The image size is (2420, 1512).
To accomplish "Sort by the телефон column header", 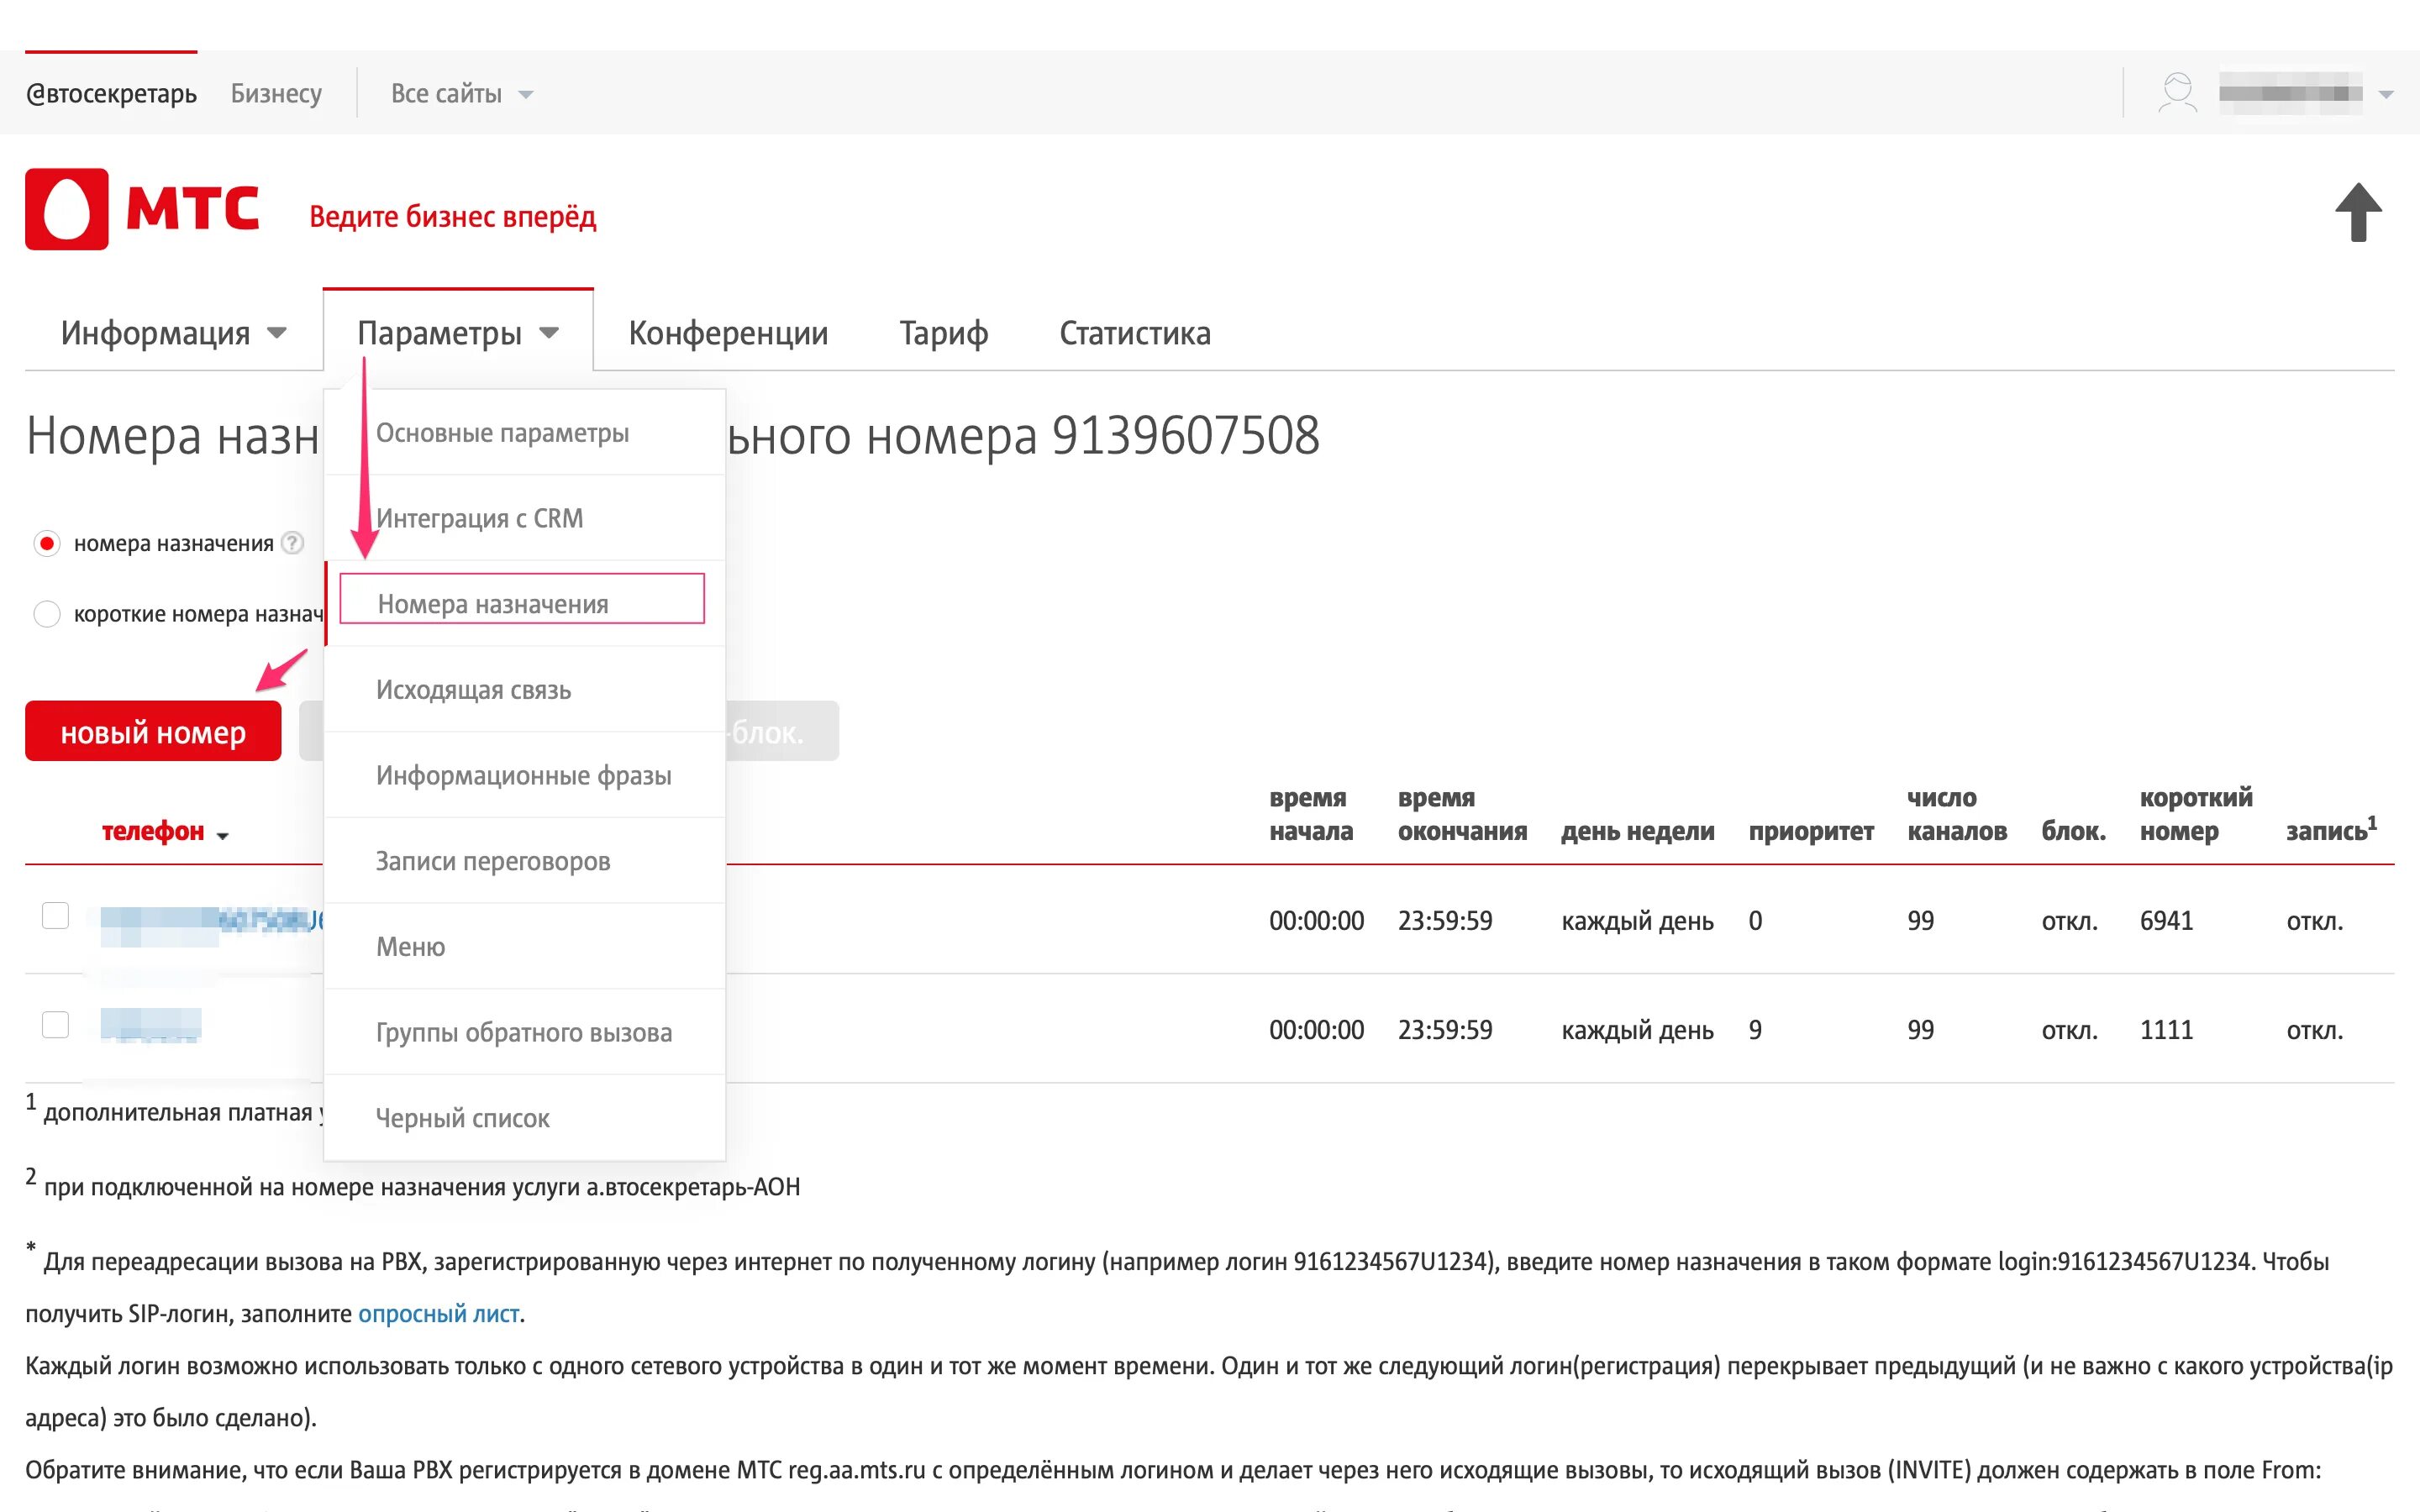I will [x=165, y=831].
